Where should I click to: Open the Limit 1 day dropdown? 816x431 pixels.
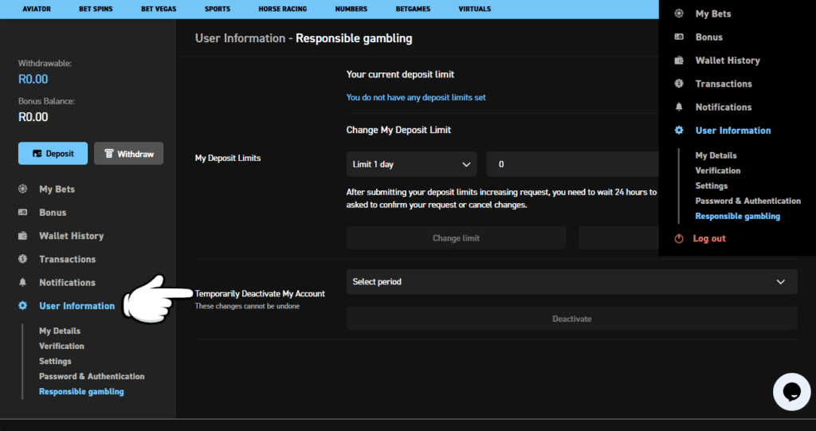(412, 164)
